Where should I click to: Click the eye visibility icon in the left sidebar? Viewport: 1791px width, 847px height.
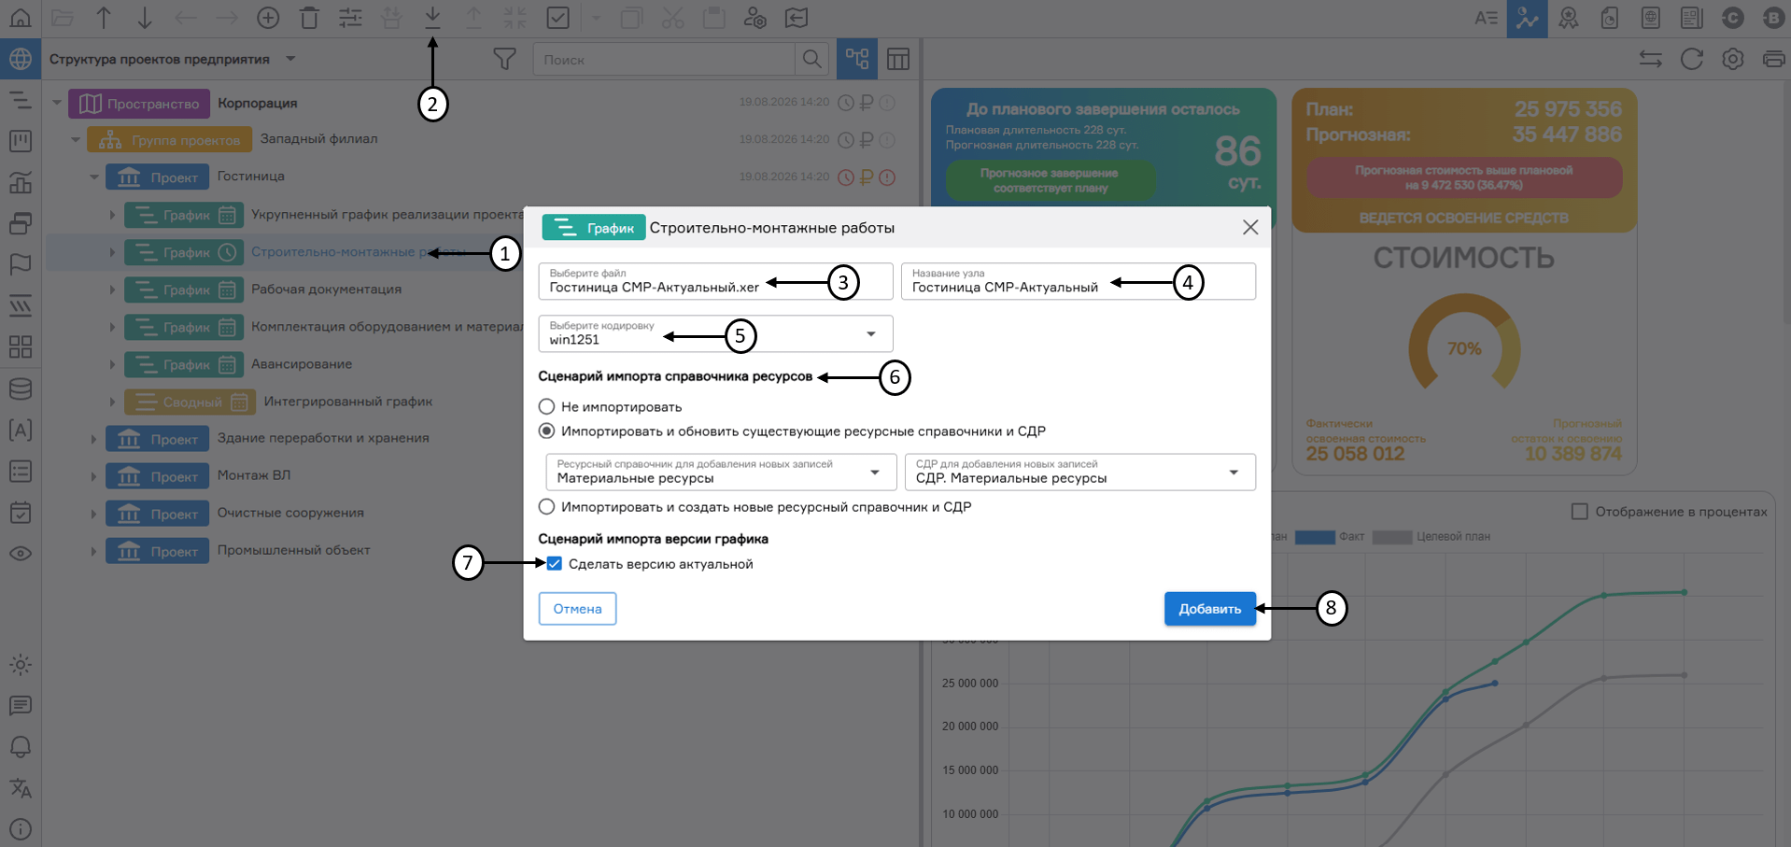(x=21, y=553)
